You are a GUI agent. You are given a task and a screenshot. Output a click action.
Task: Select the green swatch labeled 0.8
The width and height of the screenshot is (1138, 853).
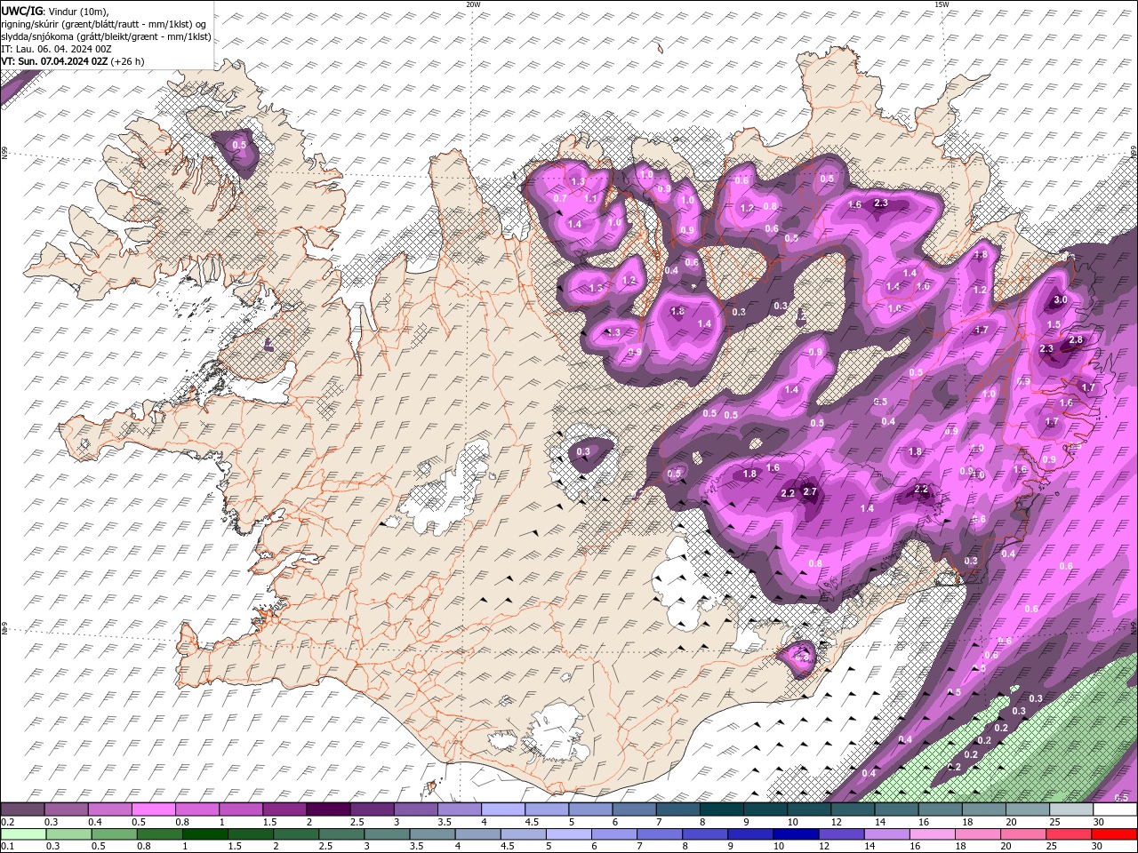(x=159, y=833)
